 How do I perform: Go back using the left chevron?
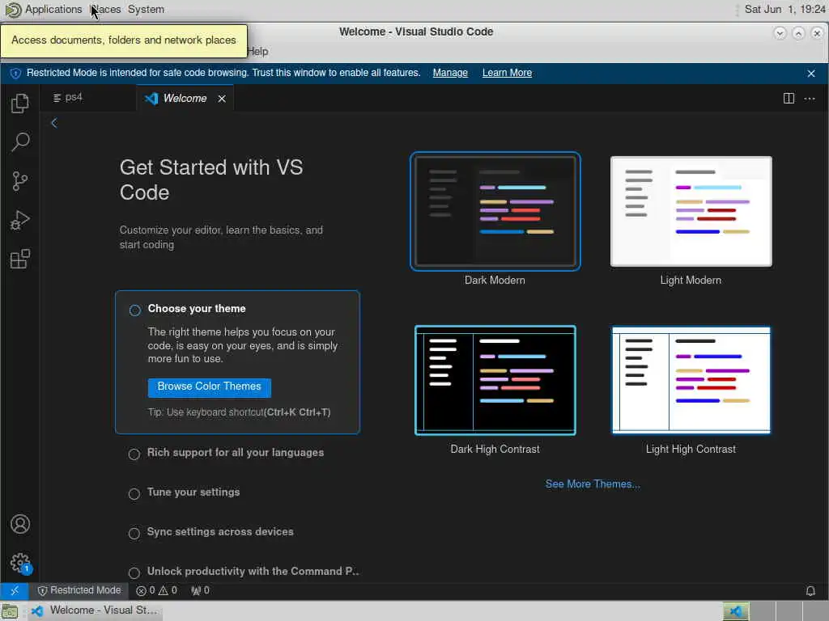tap(54, 123)
